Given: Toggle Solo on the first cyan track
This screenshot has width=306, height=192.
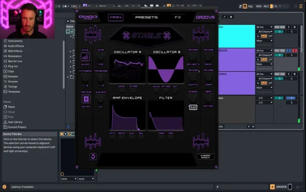Looking at the screenshot, I should [289, 27].
